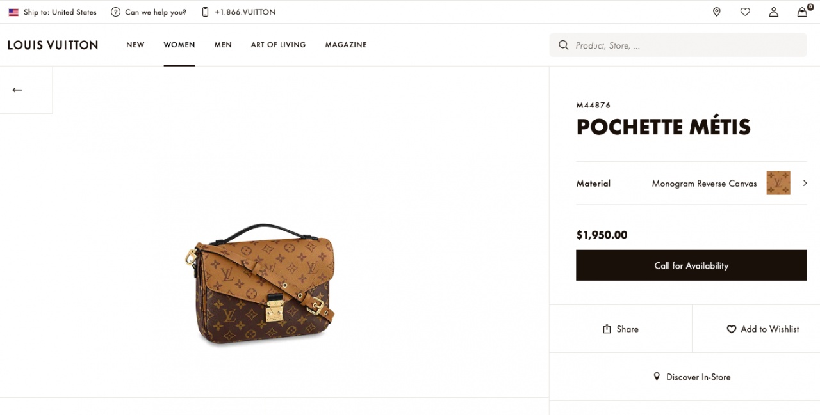The width and height of the screenshot is (820, 415).
Task: Click Add to Wishlist
Action: click(762, 329)
